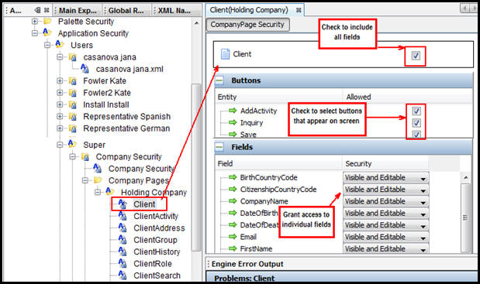The image size is (480, 284).
Task: Click the Fowler2 Kate user icon
Action: pyautogui.click(x=73, y=93)
